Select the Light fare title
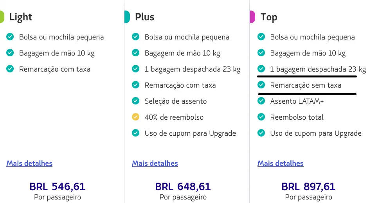369x203 pixels. click(x=21, y=17)
